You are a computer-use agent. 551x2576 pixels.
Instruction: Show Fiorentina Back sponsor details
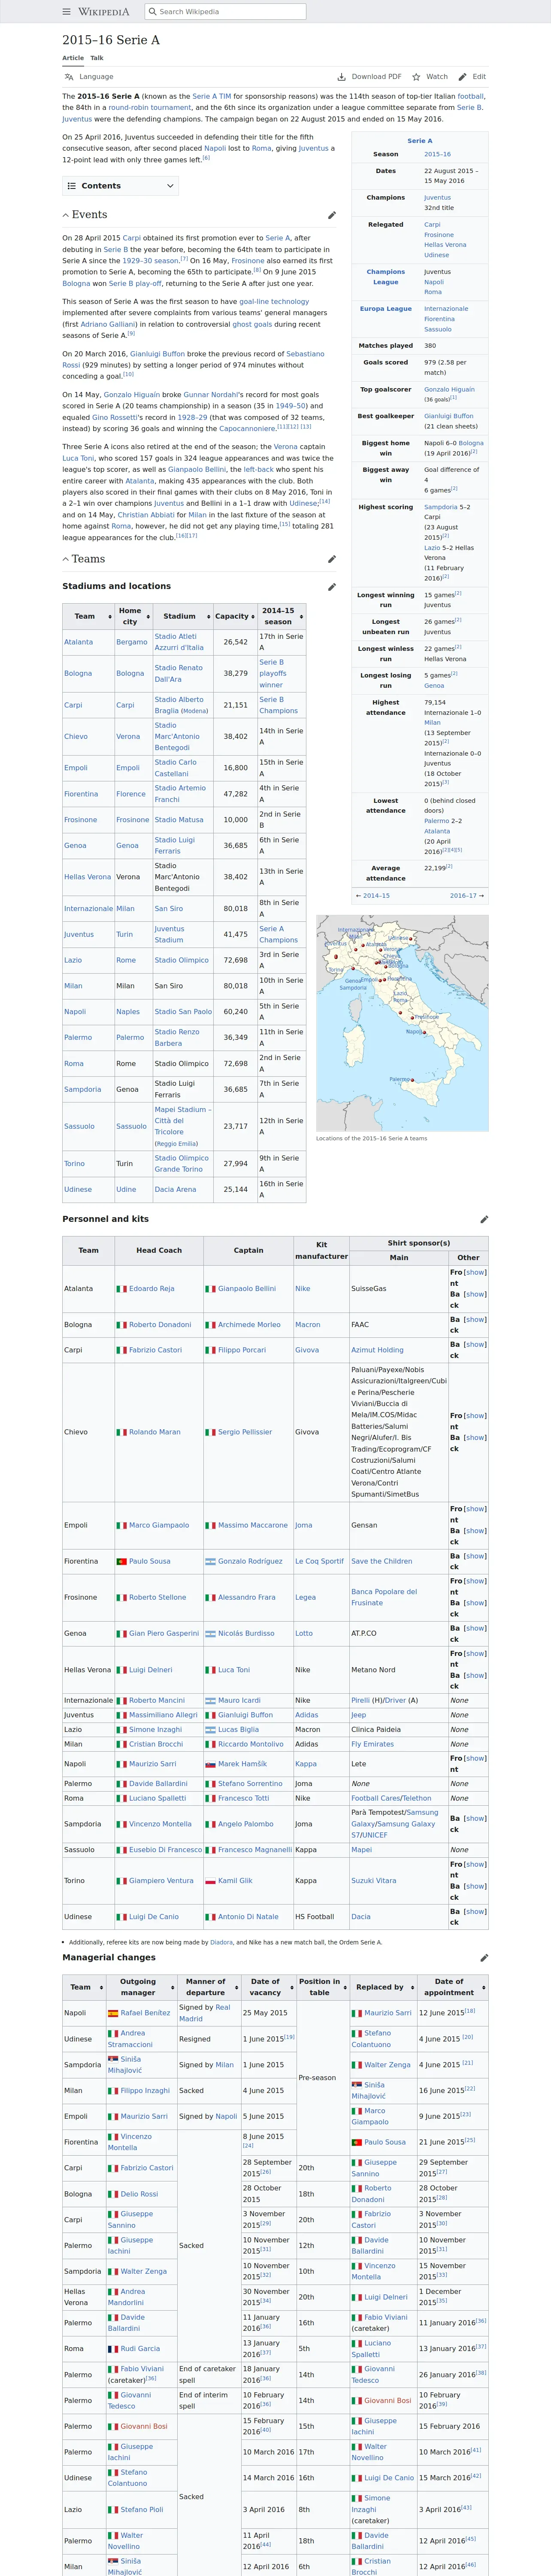(x=475, y=1556)
